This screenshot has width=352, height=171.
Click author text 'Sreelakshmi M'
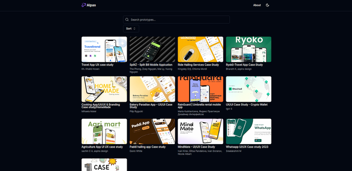(x=234, y=151)
